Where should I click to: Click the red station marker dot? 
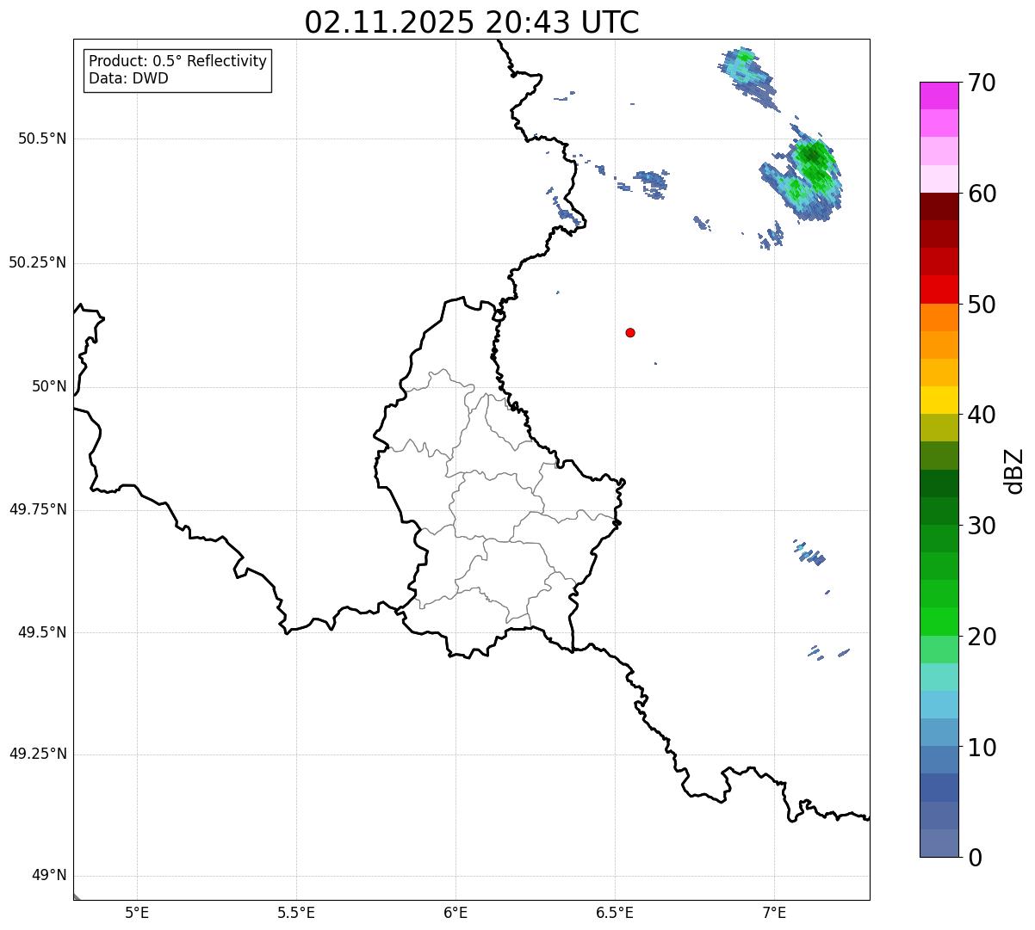[630, 332]
